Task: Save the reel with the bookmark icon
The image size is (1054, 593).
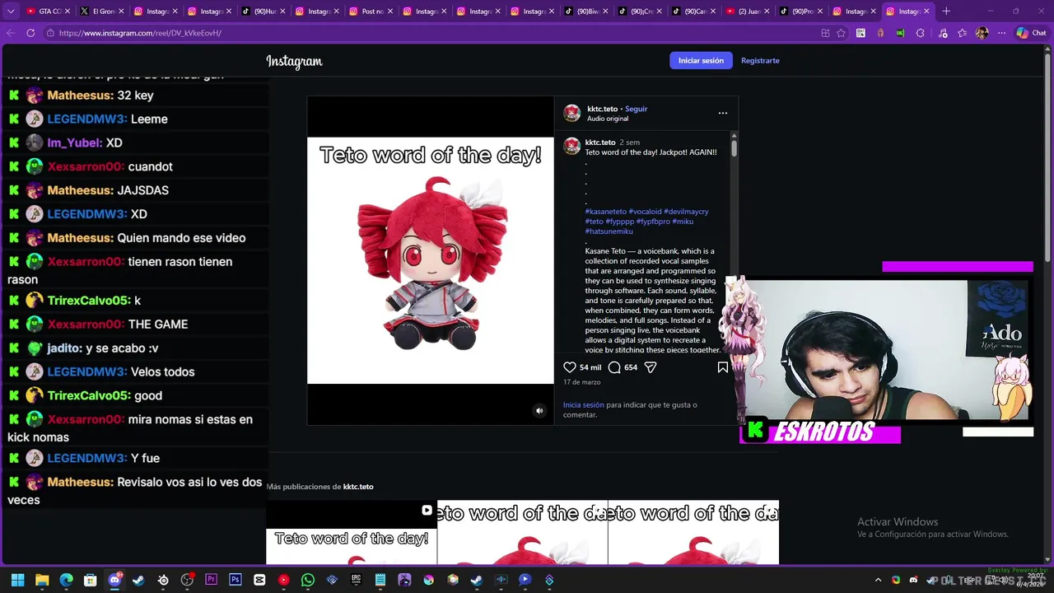Action: [723, 367]
